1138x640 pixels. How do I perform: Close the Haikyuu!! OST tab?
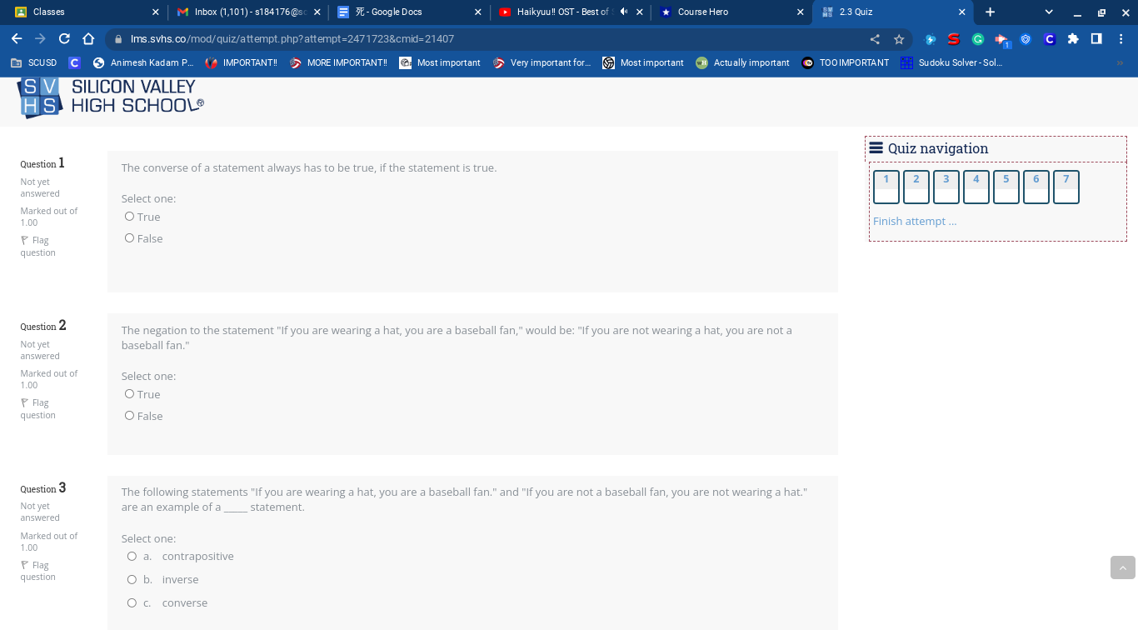(x=639, y=12)
